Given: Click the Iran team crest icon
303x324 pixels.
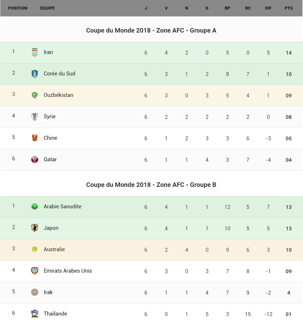Looking at the screenshot, I should pyautogui.click(x=35, y=52).
